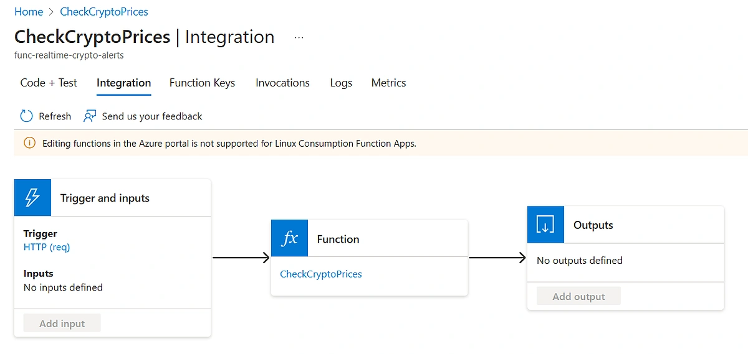748x354 pixels.
Task: Click the Add input button
Action: tap(62, 324)
